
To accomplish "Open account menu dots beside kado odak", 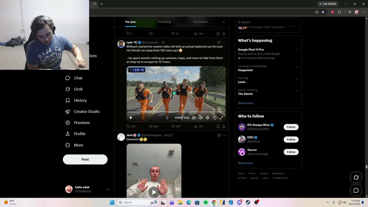I will tap(108, 189).
